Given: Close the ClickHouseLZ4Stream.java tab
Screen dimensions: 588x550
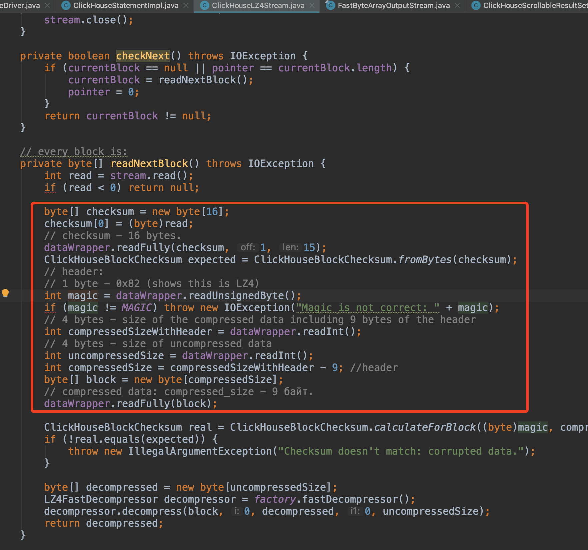Looking at the screenshot, I should point(312,5).
